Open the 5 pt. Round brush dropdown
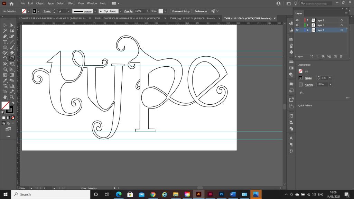354x199 pixels. [x=121, y=11]
